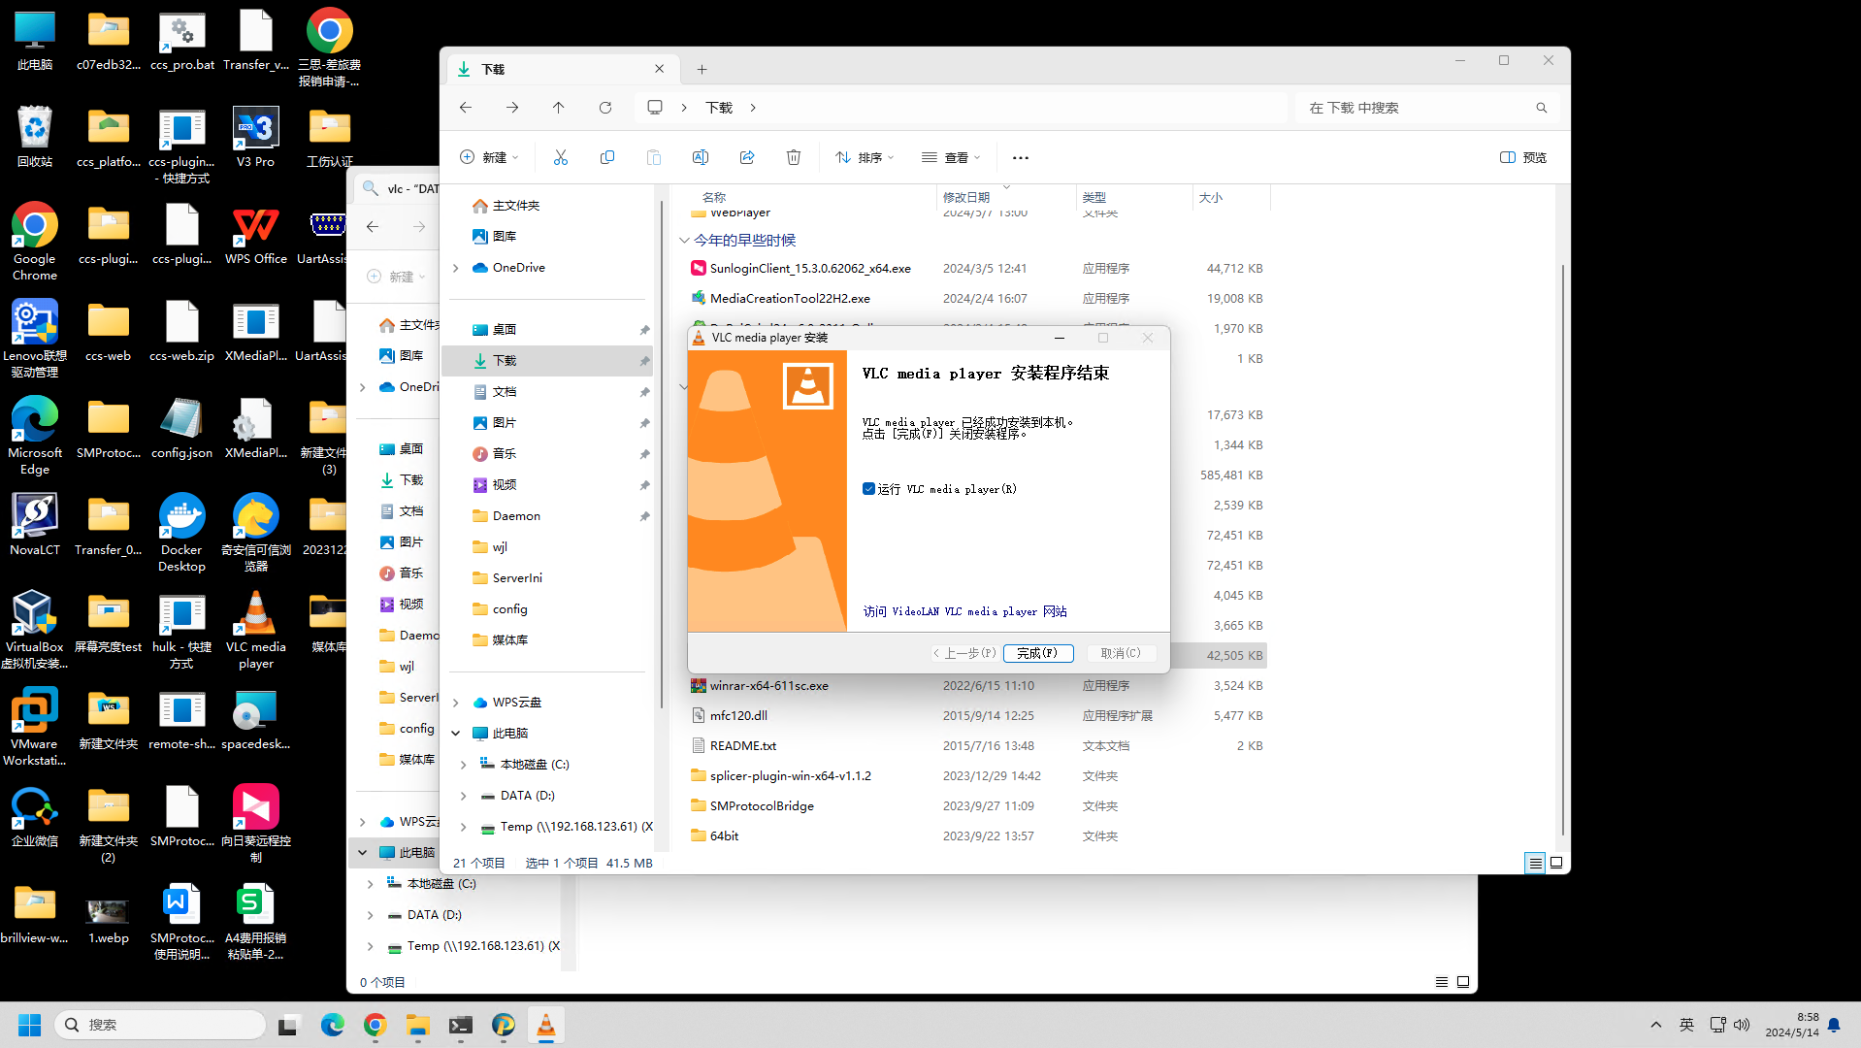Select 图库 in the navigation pane
1861x1048 pixels.
click(x=494, y=237)
